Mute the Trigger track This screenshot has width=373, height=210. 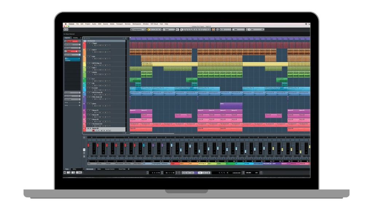(x=88, y=43)
